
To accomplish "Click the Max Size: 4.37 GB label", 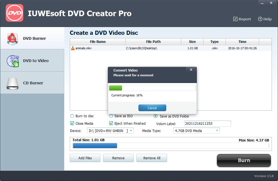I will [254, 140].
